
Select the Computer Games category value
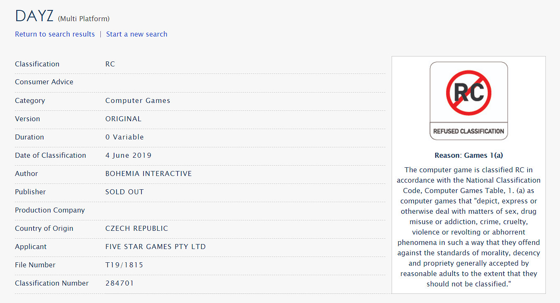tap(138, 100)
